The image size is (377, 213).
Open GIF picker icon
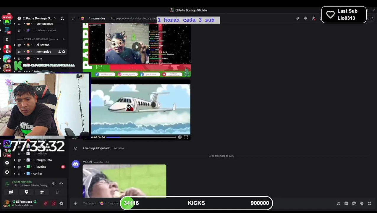(x=346, y=203)
